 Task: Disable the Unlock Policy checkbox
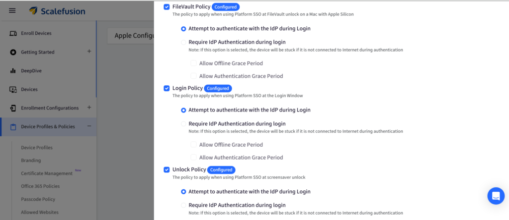pos(167,169)
